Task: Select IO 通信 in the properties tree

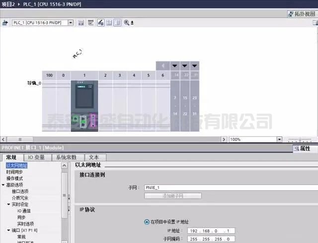Action: pyautogui.click(x=24, y=211)
